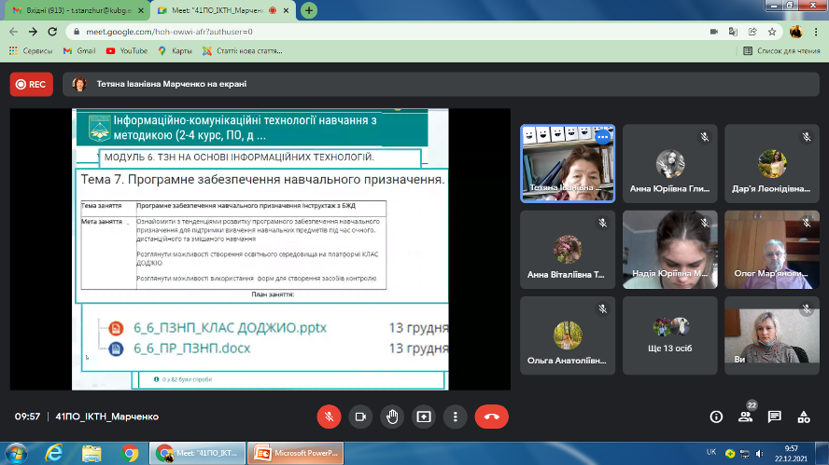The image size is (829, 465).
Task: Show the participants list
Action: 745,417
